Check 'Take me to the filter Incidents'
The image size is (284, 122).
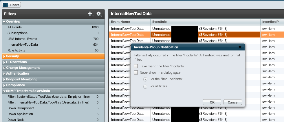(x=136, y=66)
